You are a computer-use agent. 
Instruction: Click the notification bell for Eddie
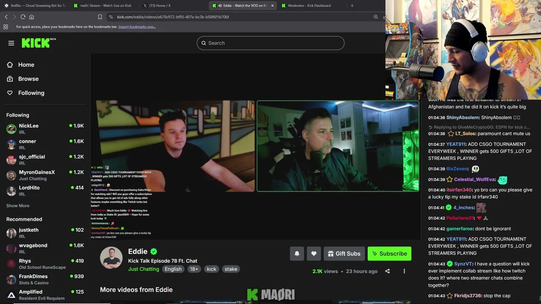pos(297,254)
